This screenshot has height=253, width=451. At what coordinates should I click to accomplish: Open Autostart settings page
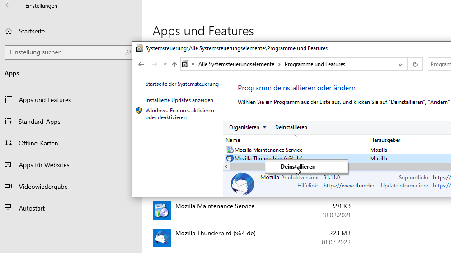[x=32, y=208]
